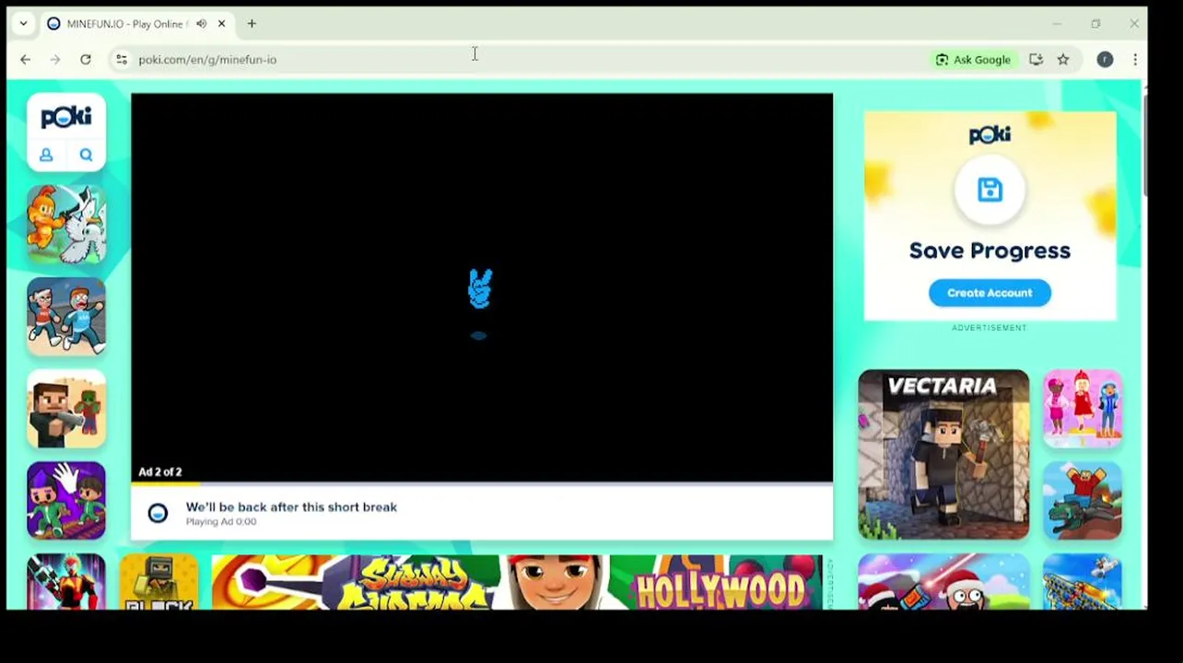The height and width of the screenshot is (663, 1183).
Task: Reload the current page
Action: pyautogui.click(x=86, y=60)
